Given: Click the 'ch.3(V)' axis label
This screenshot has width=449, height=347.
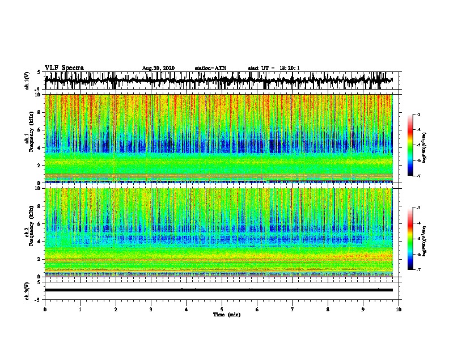Looking at the screenshot, I should click(27, 291).
